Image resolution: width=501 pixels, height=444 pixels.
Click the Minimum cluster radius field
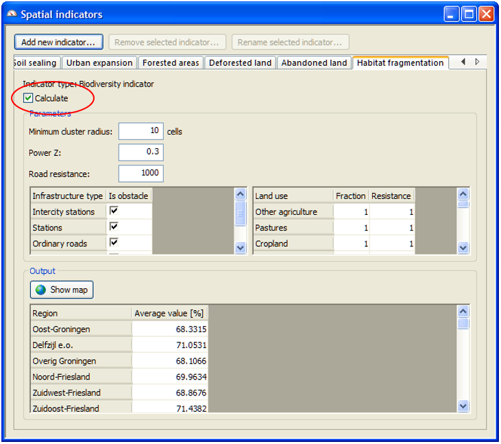tap(140, 131)
